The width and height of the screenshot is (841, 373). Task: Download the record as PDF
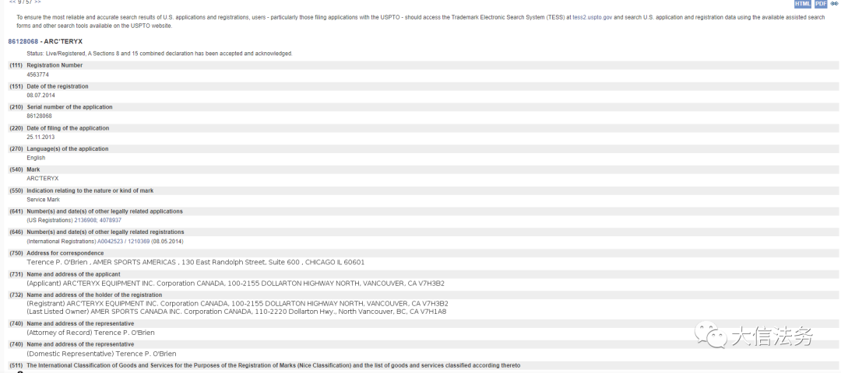[x=821, y=4]
